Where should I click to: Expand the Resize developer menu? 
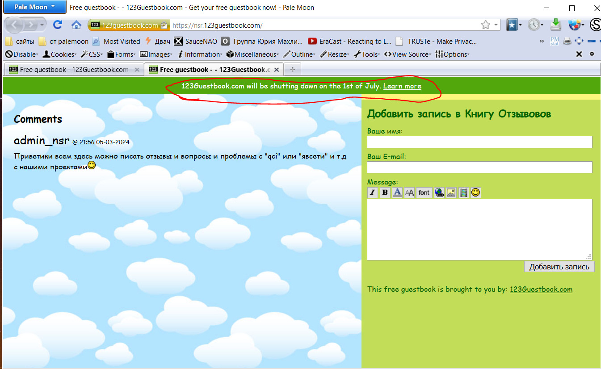pyautogui.click(x=335, y=54)
